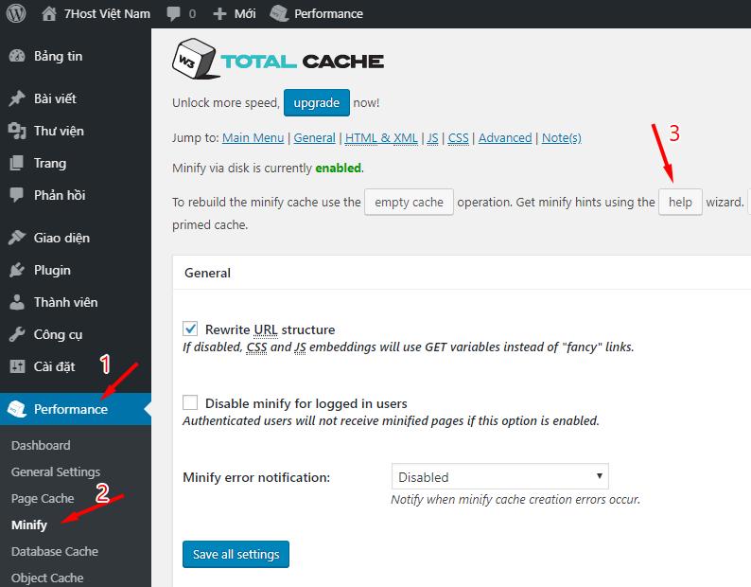
Task: Uncheck Rewrite URL structure checkbox
Action: point(190,329)
